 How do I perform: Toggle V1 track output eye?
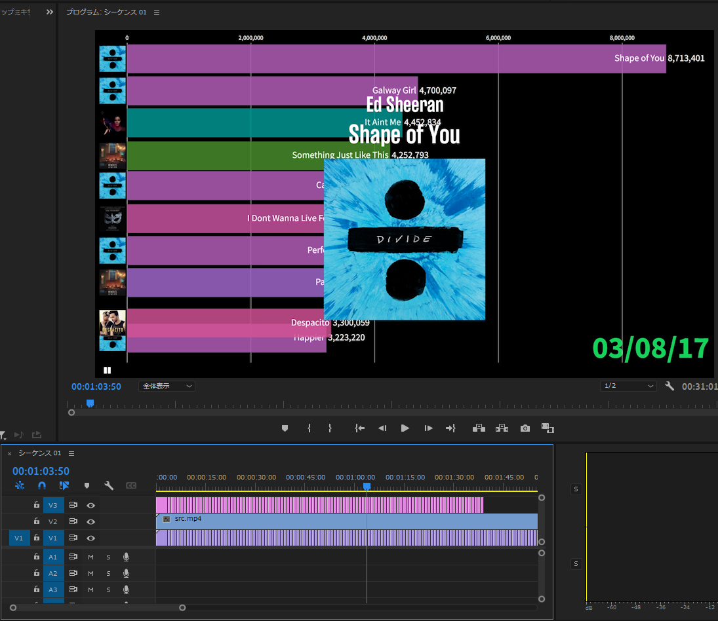(90, 538)
